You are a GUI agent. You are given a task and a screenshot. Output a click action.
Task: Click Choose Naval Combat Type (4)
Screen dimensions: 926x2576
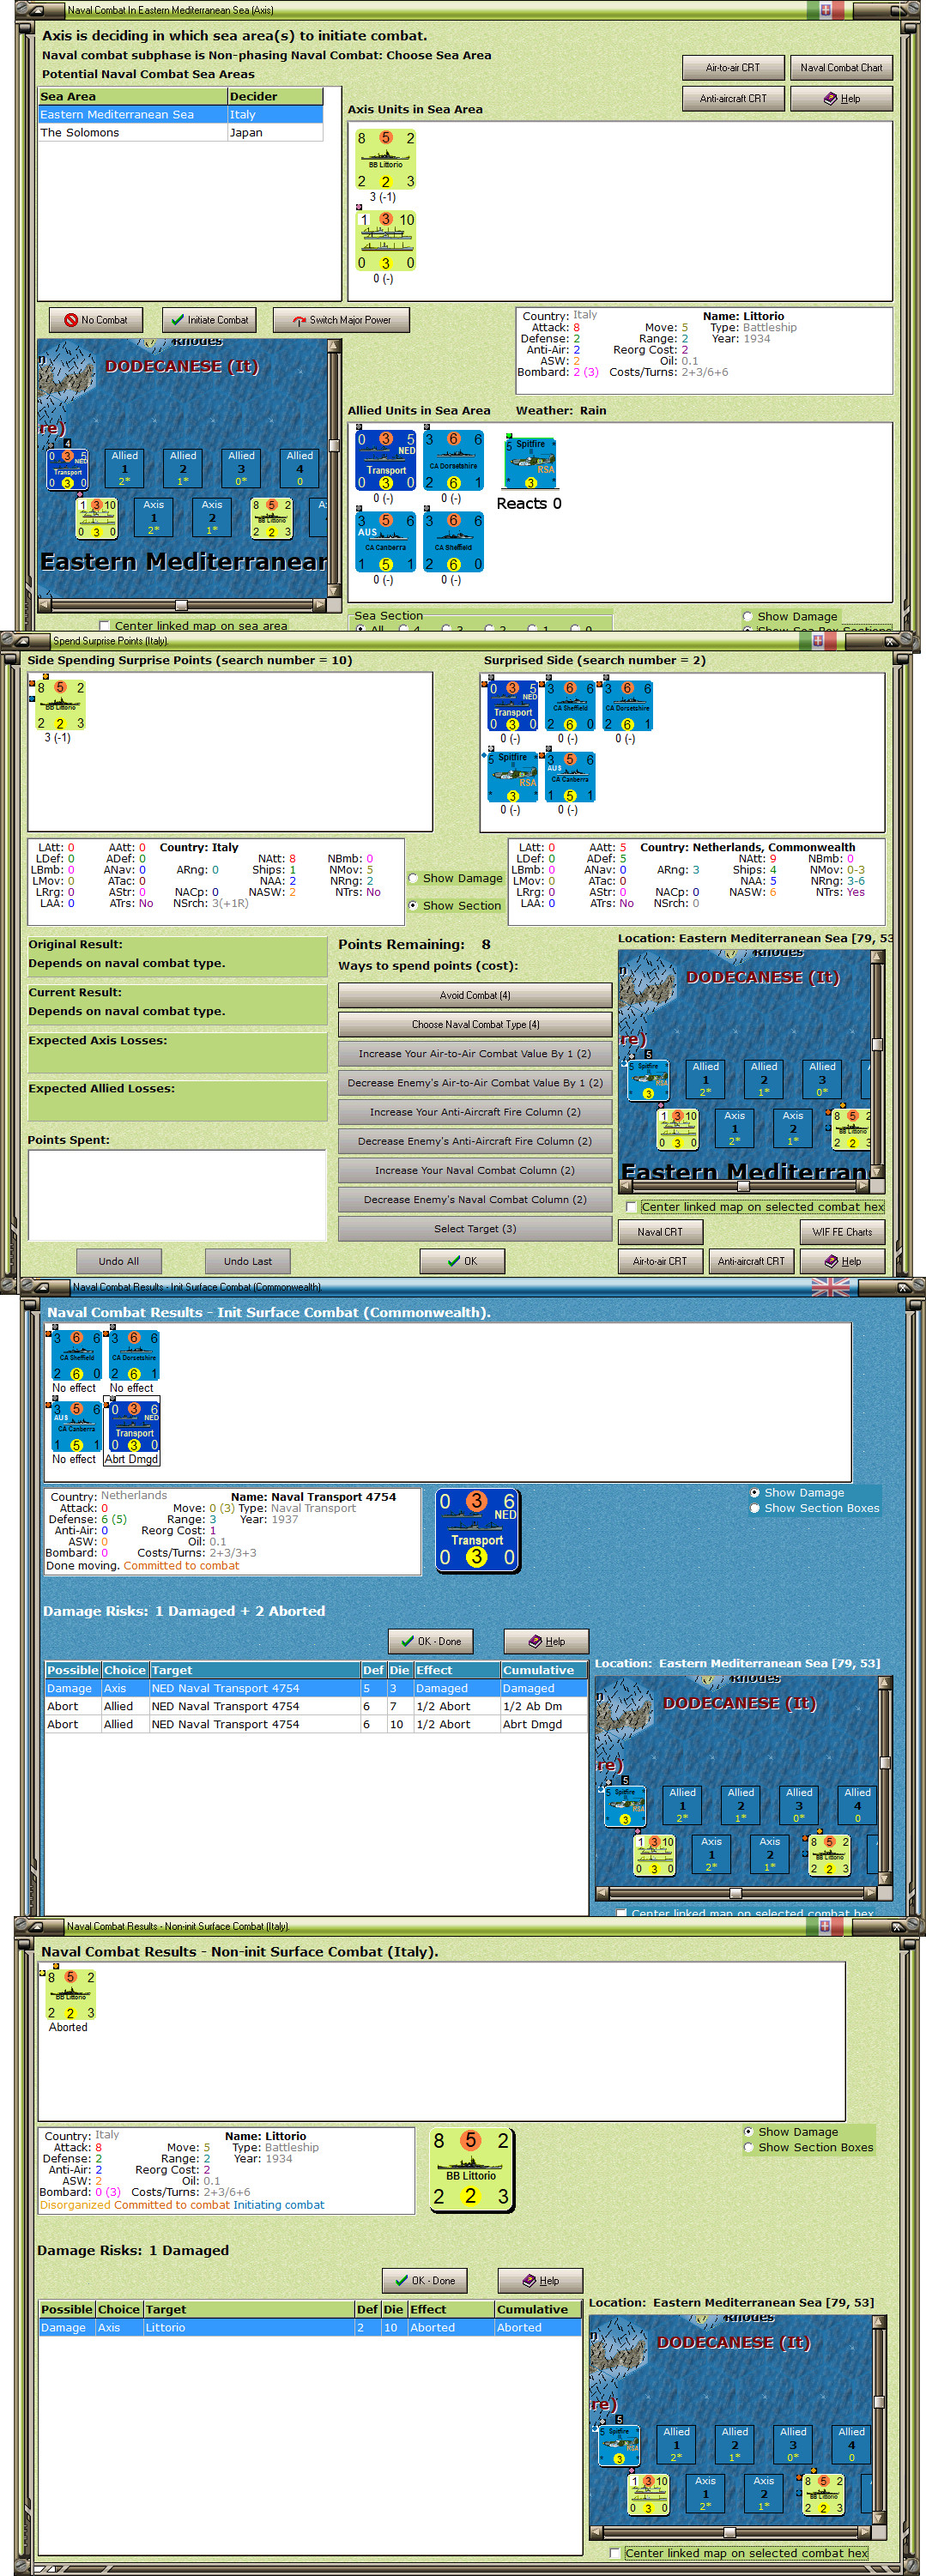tap(475, 1024)
